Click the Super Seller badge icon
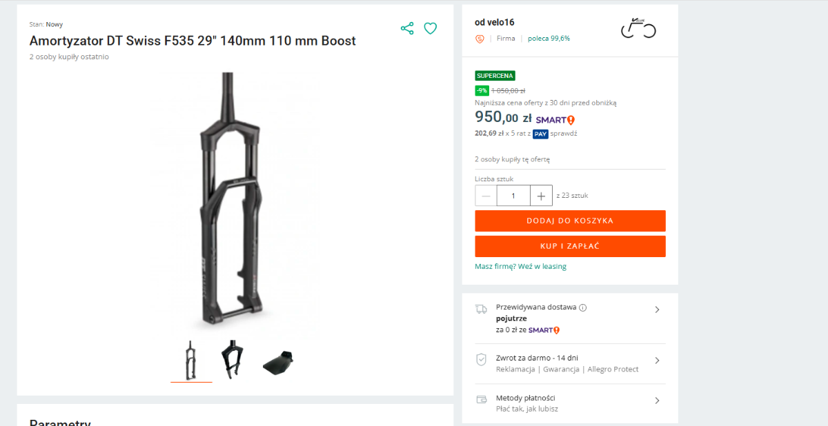Viewport: 828px width, 426px height. tap(480, 39)
